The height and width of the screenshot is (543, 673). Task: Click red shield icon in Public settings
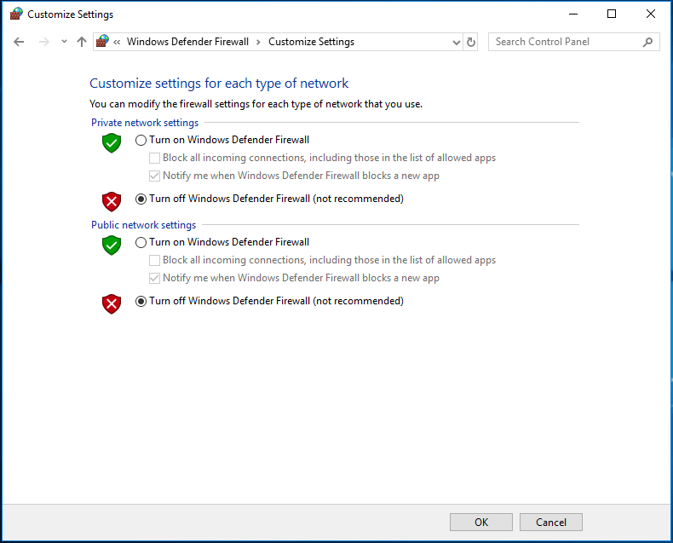coord(112,304)
